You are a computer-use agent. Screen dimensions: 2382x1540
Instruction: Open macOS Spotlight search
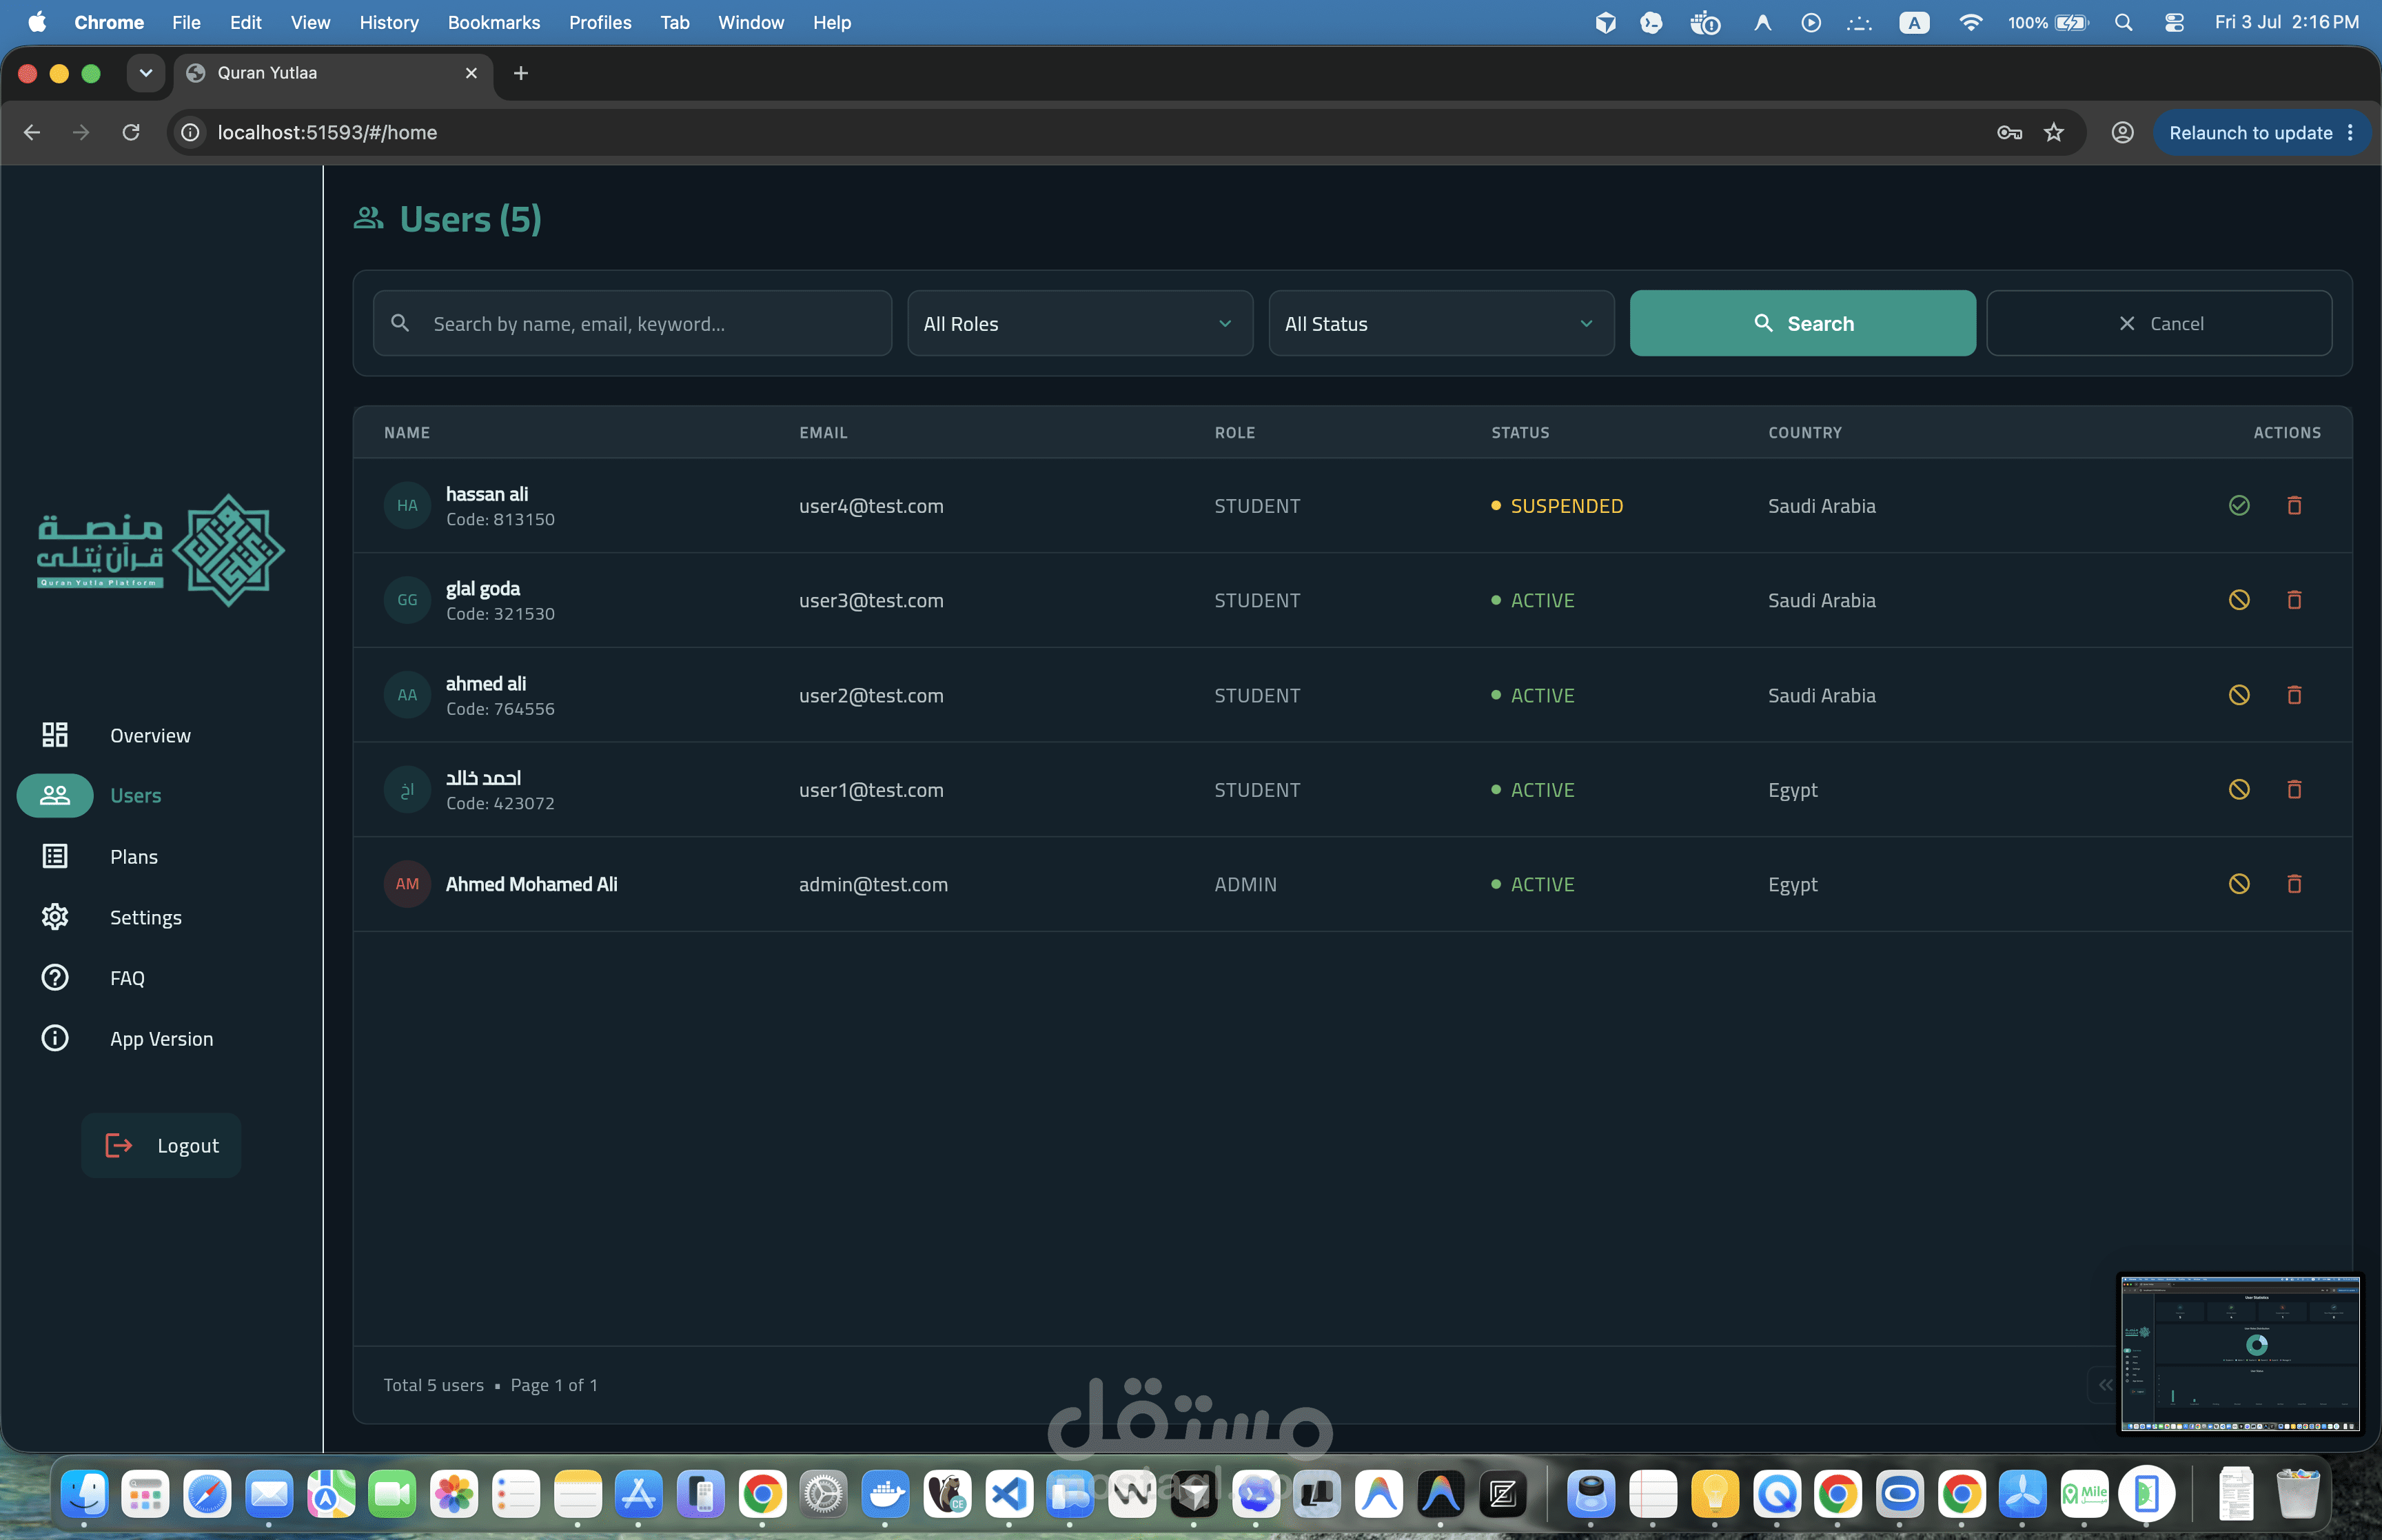(2123, 22)
